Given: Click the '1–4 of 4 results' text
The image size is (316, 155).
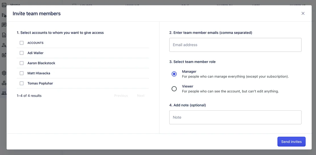Looking at the screenshot, I should [x=29, y=96].
